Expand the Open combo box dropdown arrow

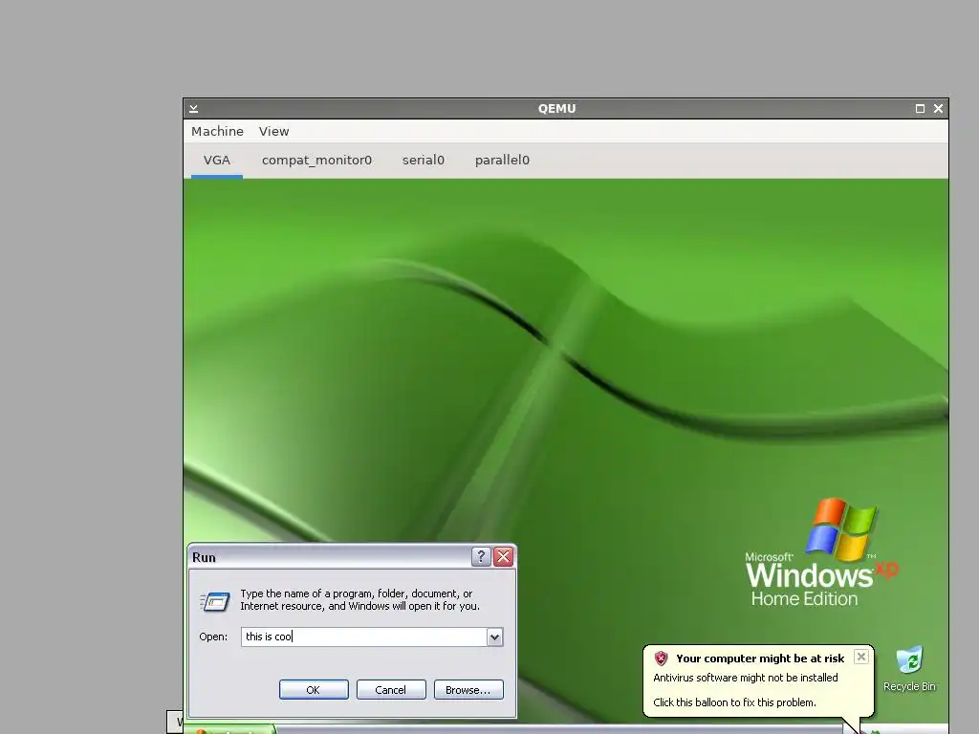tap(494, 637)
